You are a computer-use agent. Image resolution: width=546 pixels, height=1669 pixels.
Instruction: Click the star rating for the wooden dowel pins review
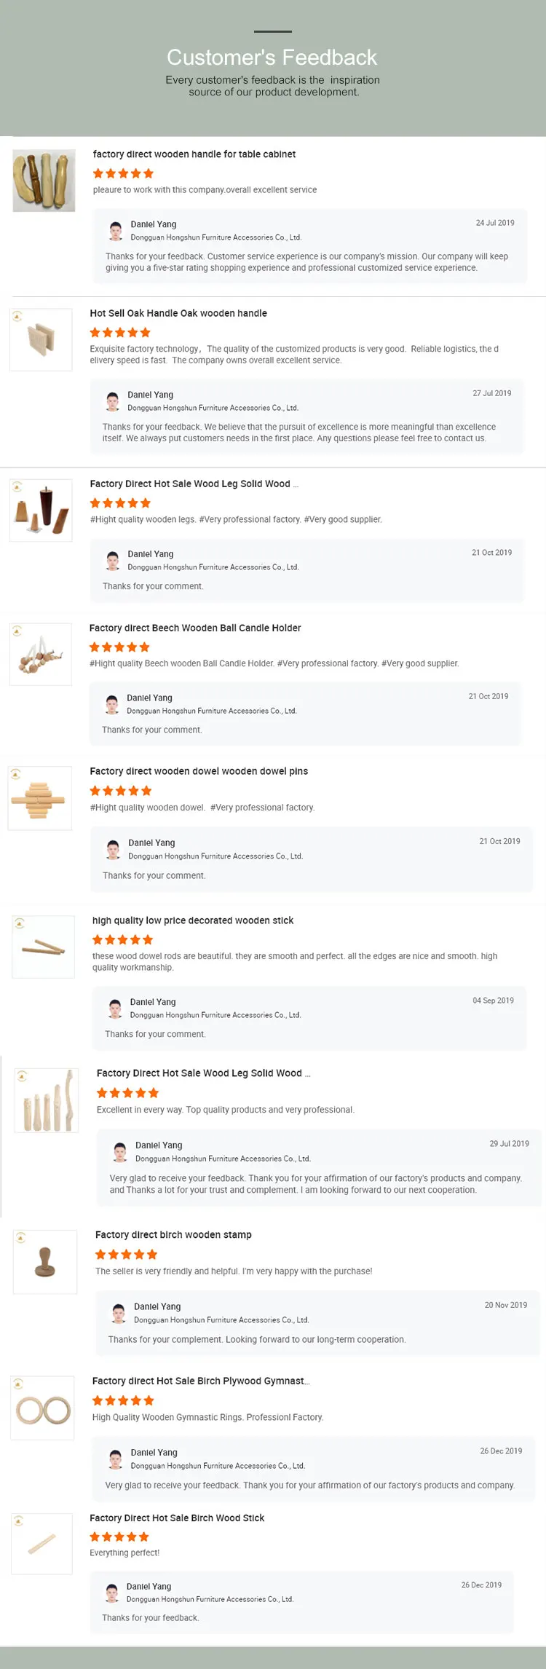tap(121, 791)
